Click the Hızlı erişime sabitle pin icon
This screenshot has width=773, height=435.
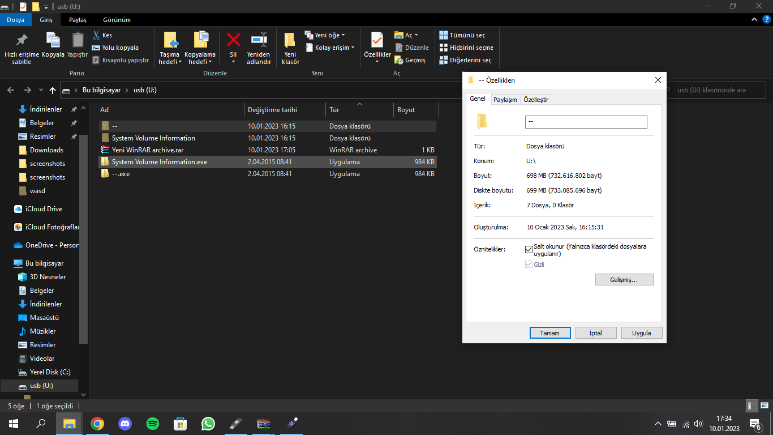point(22,40)
